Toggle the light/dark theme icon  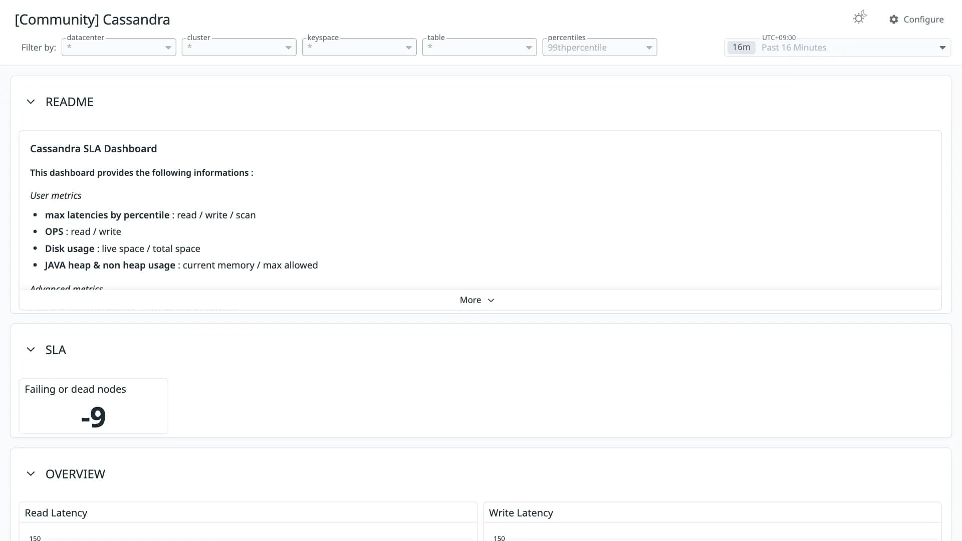click(860, 18)
